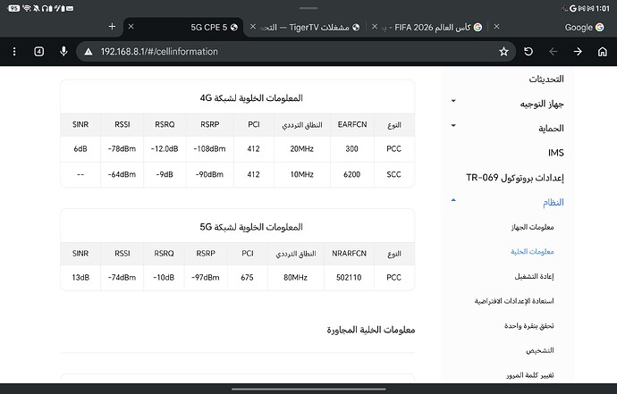Tap the microphone voice search icon

point(63,52)
